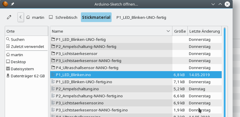Select the Stickmaterial breadcrumb

coord(96,17)
